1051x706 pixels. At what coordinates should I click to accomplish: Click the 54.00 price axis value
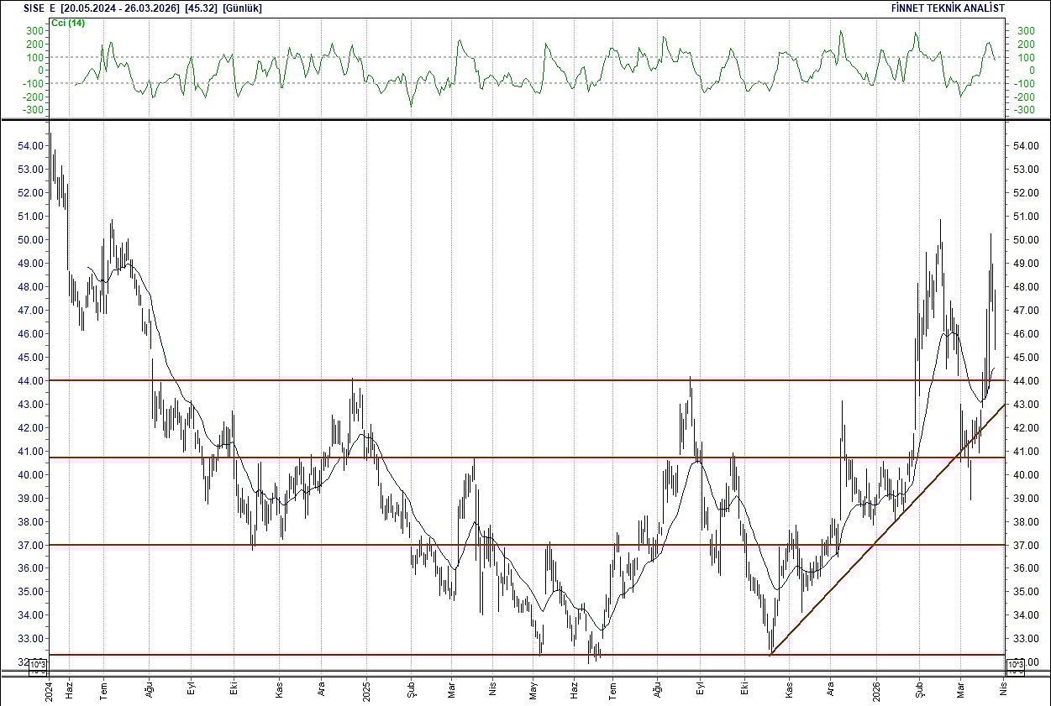point(29,144)
